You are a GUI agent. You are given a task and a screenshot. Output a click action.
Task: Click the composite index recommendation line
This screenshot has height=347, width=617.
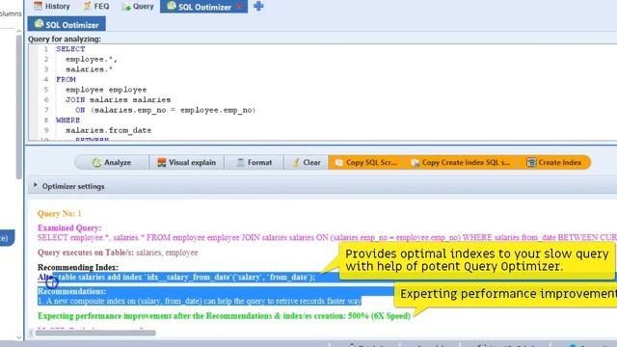(200, 302)
